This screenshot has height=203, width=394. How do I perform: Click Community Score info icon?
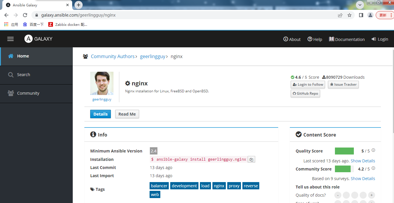[x=373, y=168]
